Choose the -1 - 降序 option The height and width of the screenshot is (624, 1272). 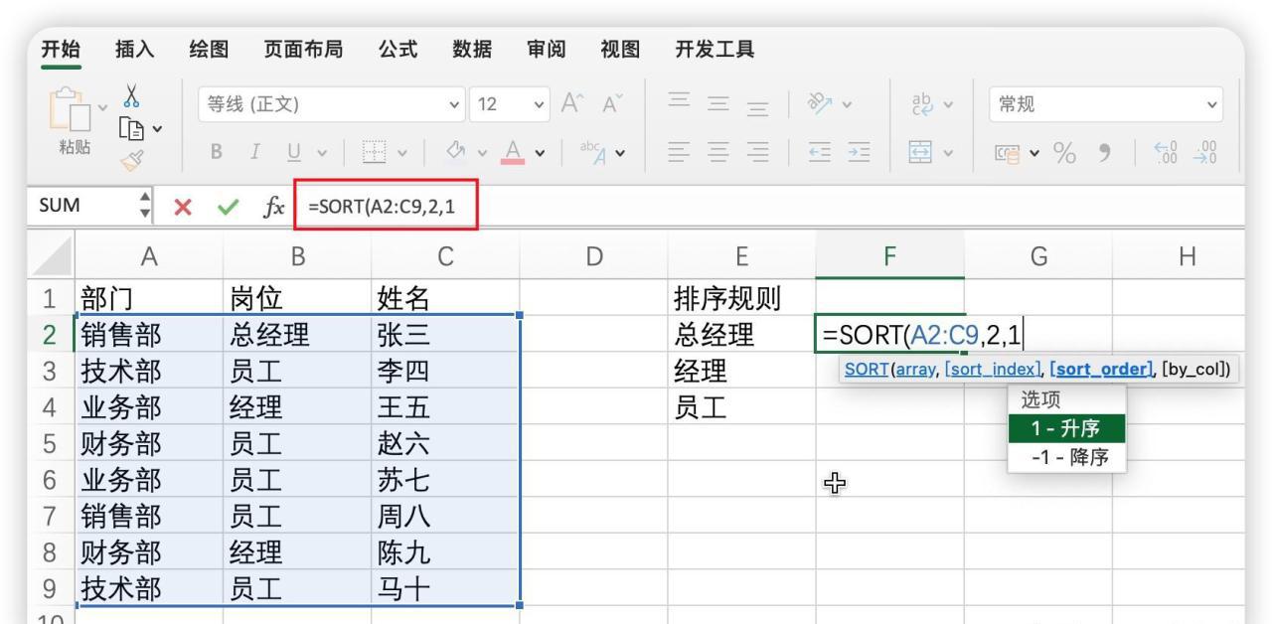[1066, 457]
